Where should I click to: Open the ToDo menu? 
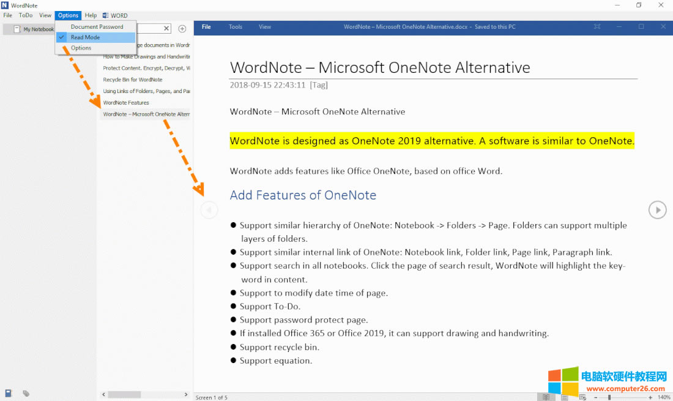26,15
